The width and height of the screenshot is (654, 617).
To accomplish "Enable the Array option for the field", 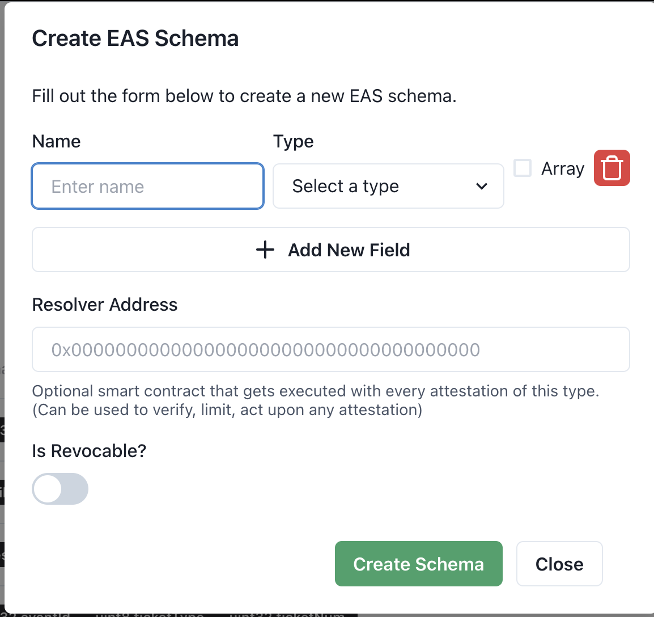I will [522, 168].
